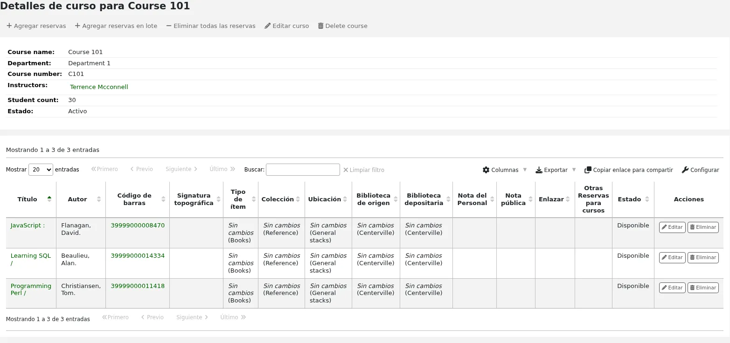Sort by Signatura topográfica column
The height and width of the screenshot is (343, 730).
[x=196, y=199]
